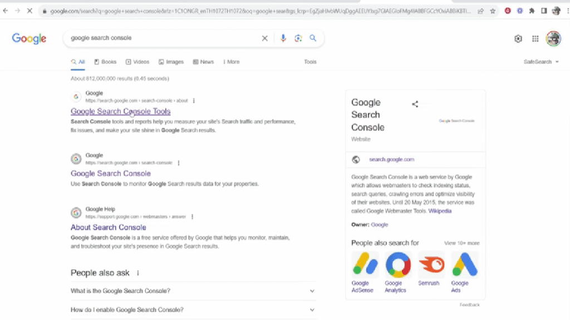
Task: Click the microphone icon for voice search
Action: point(283,38)
